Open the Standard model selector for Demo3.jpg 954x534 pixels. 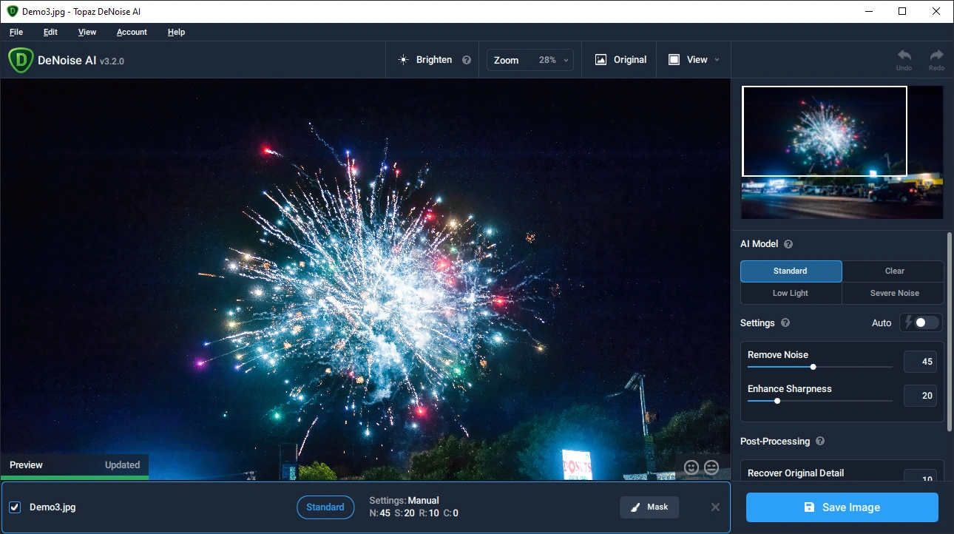pyautogui.click(x=325, y=507)
